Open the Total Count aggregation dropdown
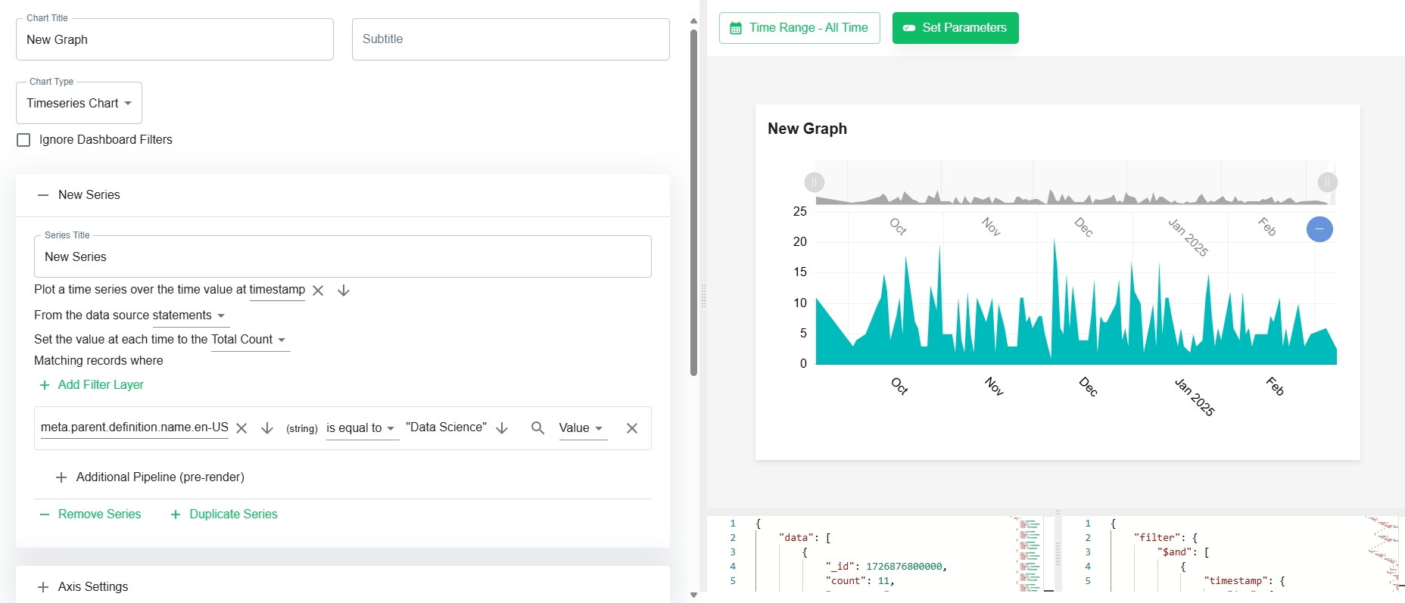 250,340
